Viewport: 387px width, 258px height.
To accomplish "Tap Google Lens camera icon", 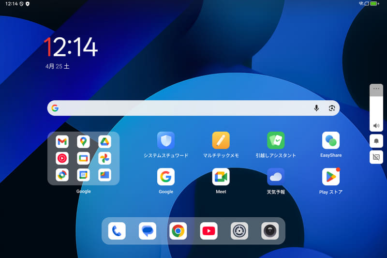I will [x=332, y=108].
